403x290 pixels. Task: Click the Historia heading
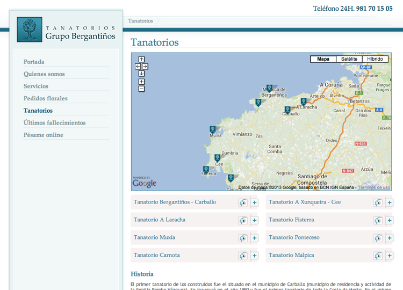pos(142,274)
